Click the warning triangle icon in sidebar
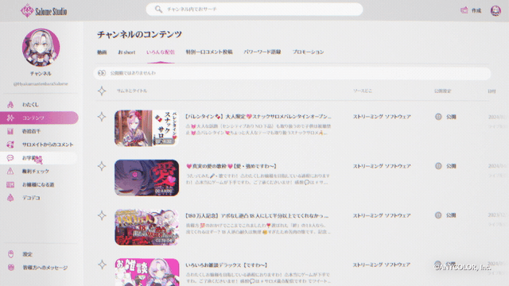 10,172
